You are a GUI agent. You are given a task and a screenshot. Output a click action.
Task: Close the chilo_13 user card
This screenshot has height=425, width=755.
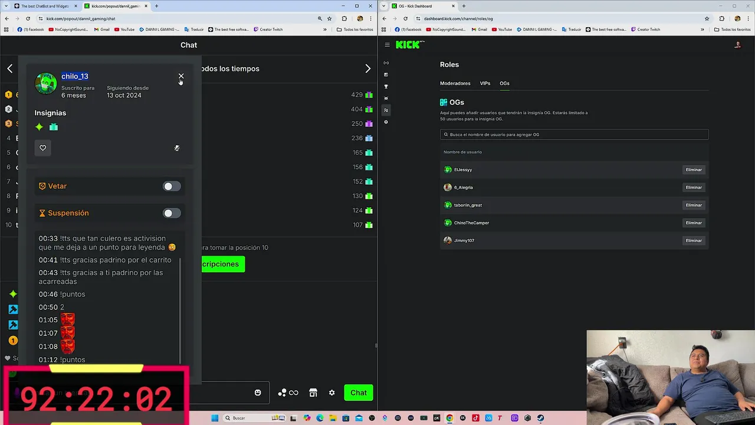[181, 76]
